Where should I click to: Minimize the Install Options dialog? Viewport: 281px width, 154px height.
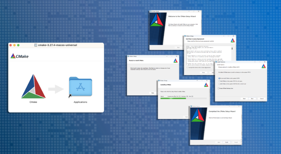pyautogui.click(x=255, y=62)
